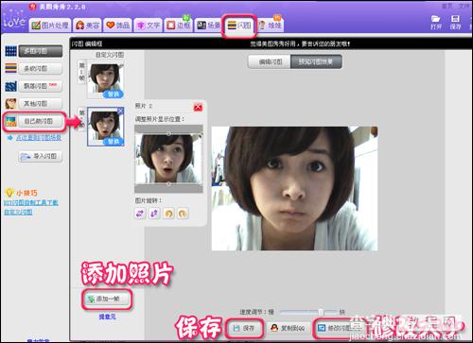Click the striped bars flash-image category icon
The image size is (473, 343).
coord(10,68)
